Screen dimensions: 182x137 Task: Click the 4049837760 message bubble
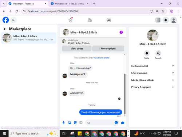(77, 94)
